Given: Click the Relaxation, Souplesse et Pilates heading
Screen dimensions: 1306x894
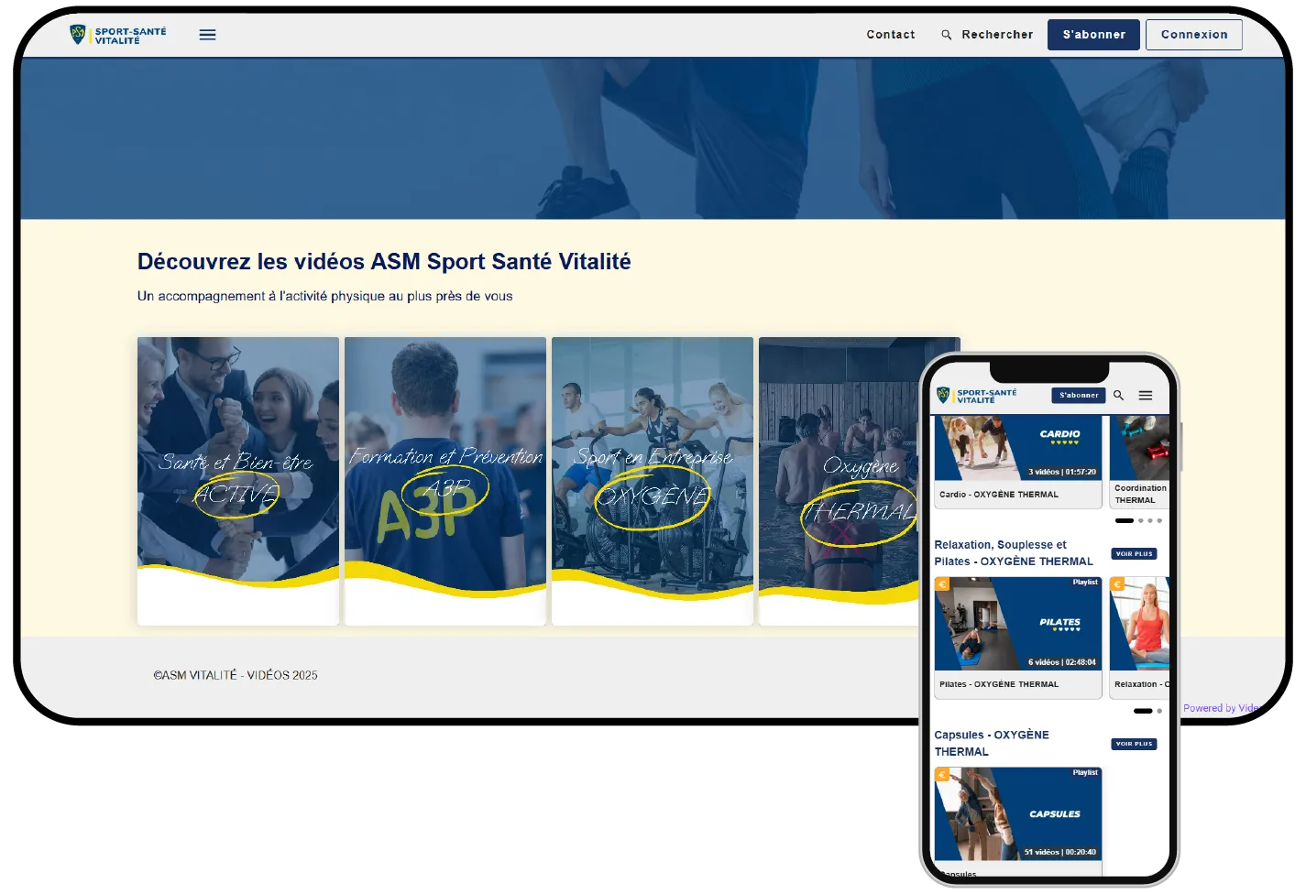Looking at the screenshot, I should (x=1014, y=553).
